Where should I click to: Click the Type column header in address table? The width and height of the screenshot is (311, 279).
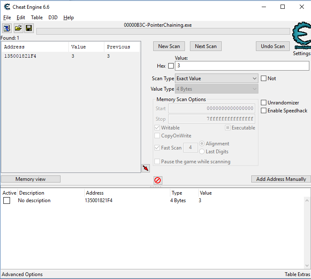pyautogui.click(x=184, y=193)
